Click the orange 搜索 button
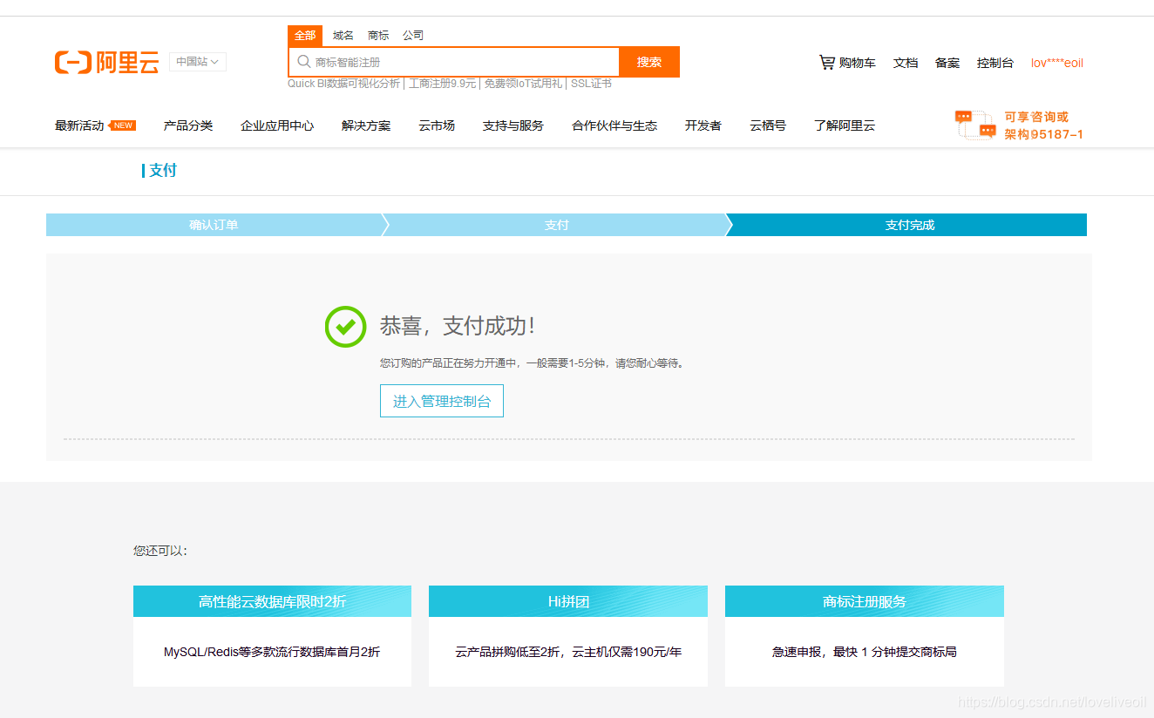 649,62
